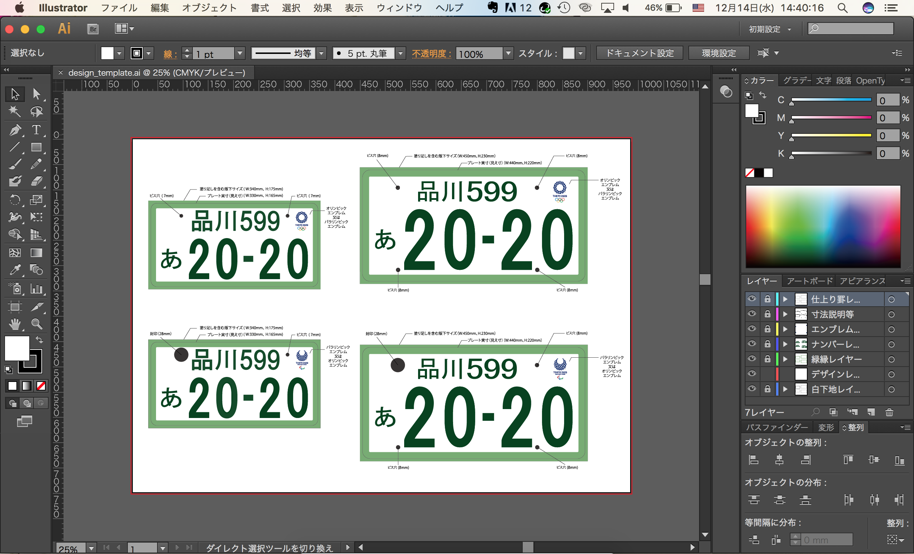Select the Hand tool
914x554 pixels.
(x=15, y=324)
